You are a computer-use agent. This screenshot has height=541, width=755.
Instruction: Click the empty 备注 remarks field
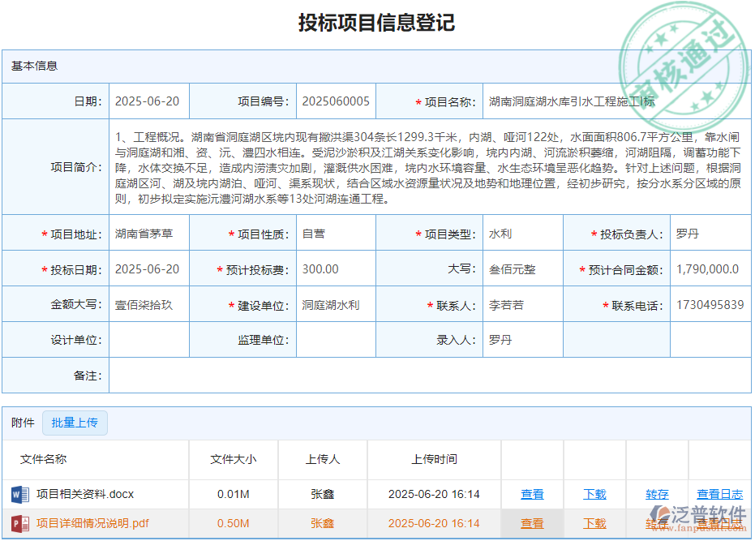pos(430,375)
